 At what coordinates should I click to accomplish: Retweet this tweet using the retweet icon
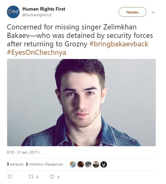point(31,177)
